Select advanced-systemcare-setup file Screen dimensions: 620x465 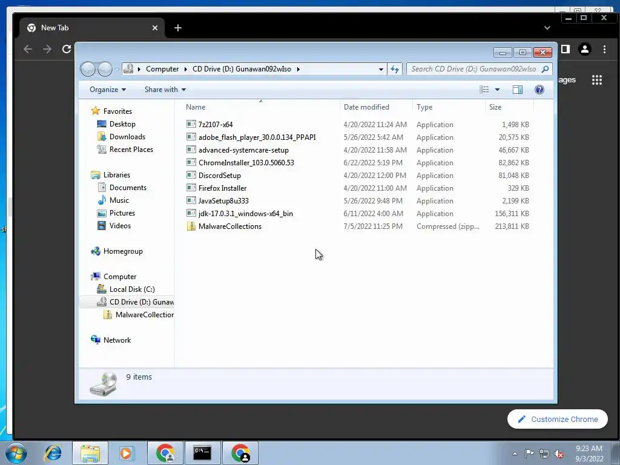(243, 150)
